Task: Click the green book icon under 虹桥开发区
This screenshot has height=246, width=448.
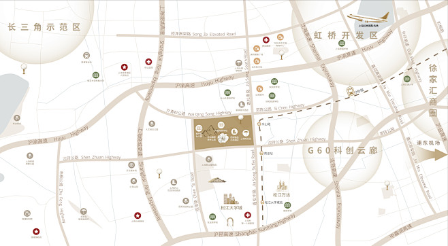Action: [342, 43]
